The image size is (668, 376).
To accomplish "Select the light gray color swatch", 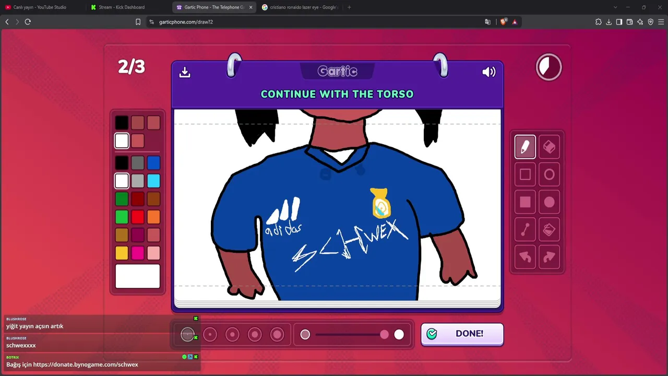I will tap(137, 181).
